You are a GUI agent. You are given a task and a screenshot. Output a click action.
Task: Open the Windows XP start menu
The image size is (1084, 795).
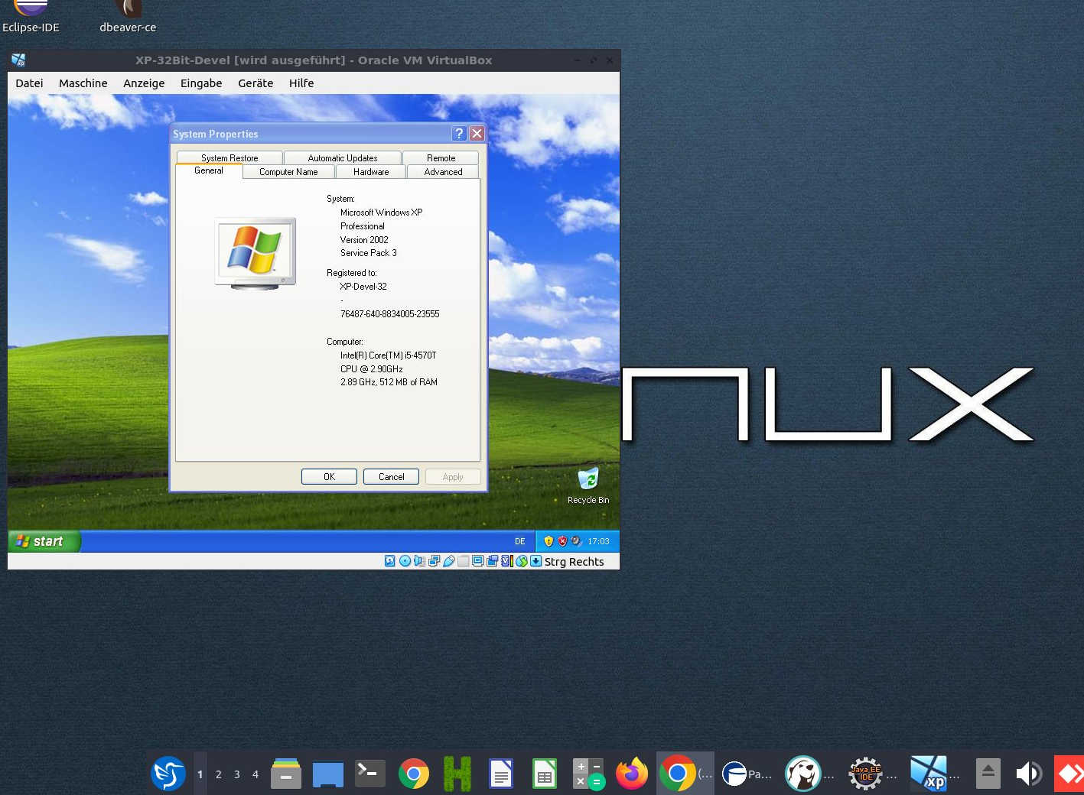click(x=44, y=541)
